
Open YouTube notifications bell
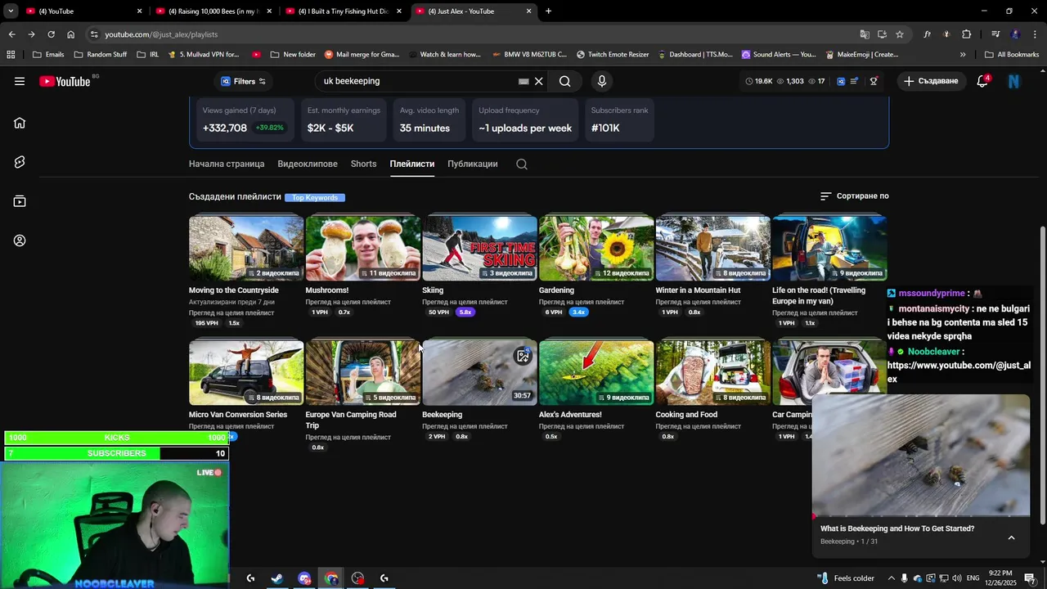[x=982, y=81]
